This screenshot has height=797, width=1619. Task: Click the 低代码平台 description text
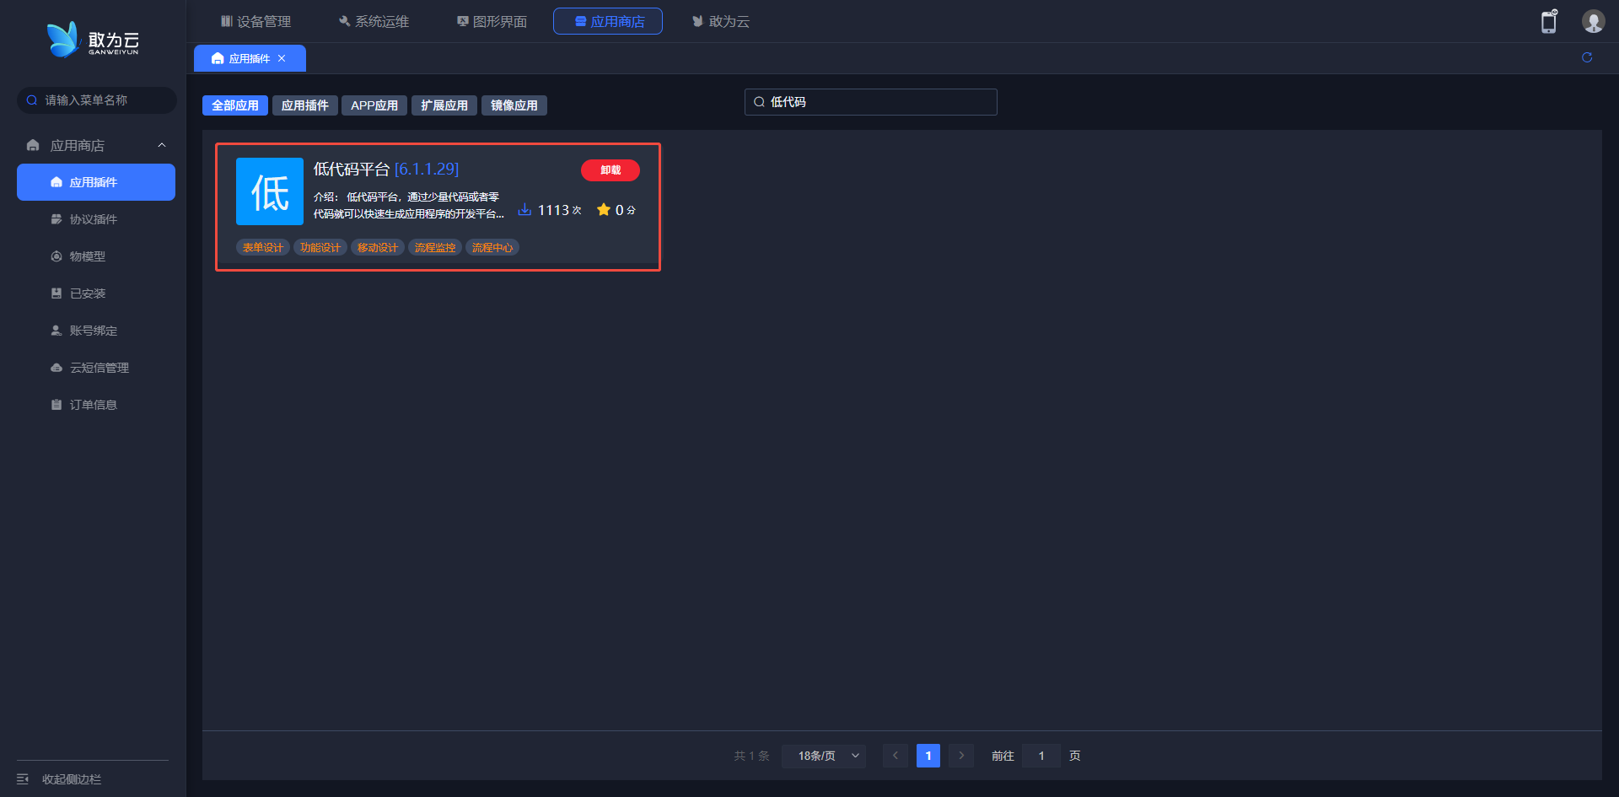tap(409, 205)
